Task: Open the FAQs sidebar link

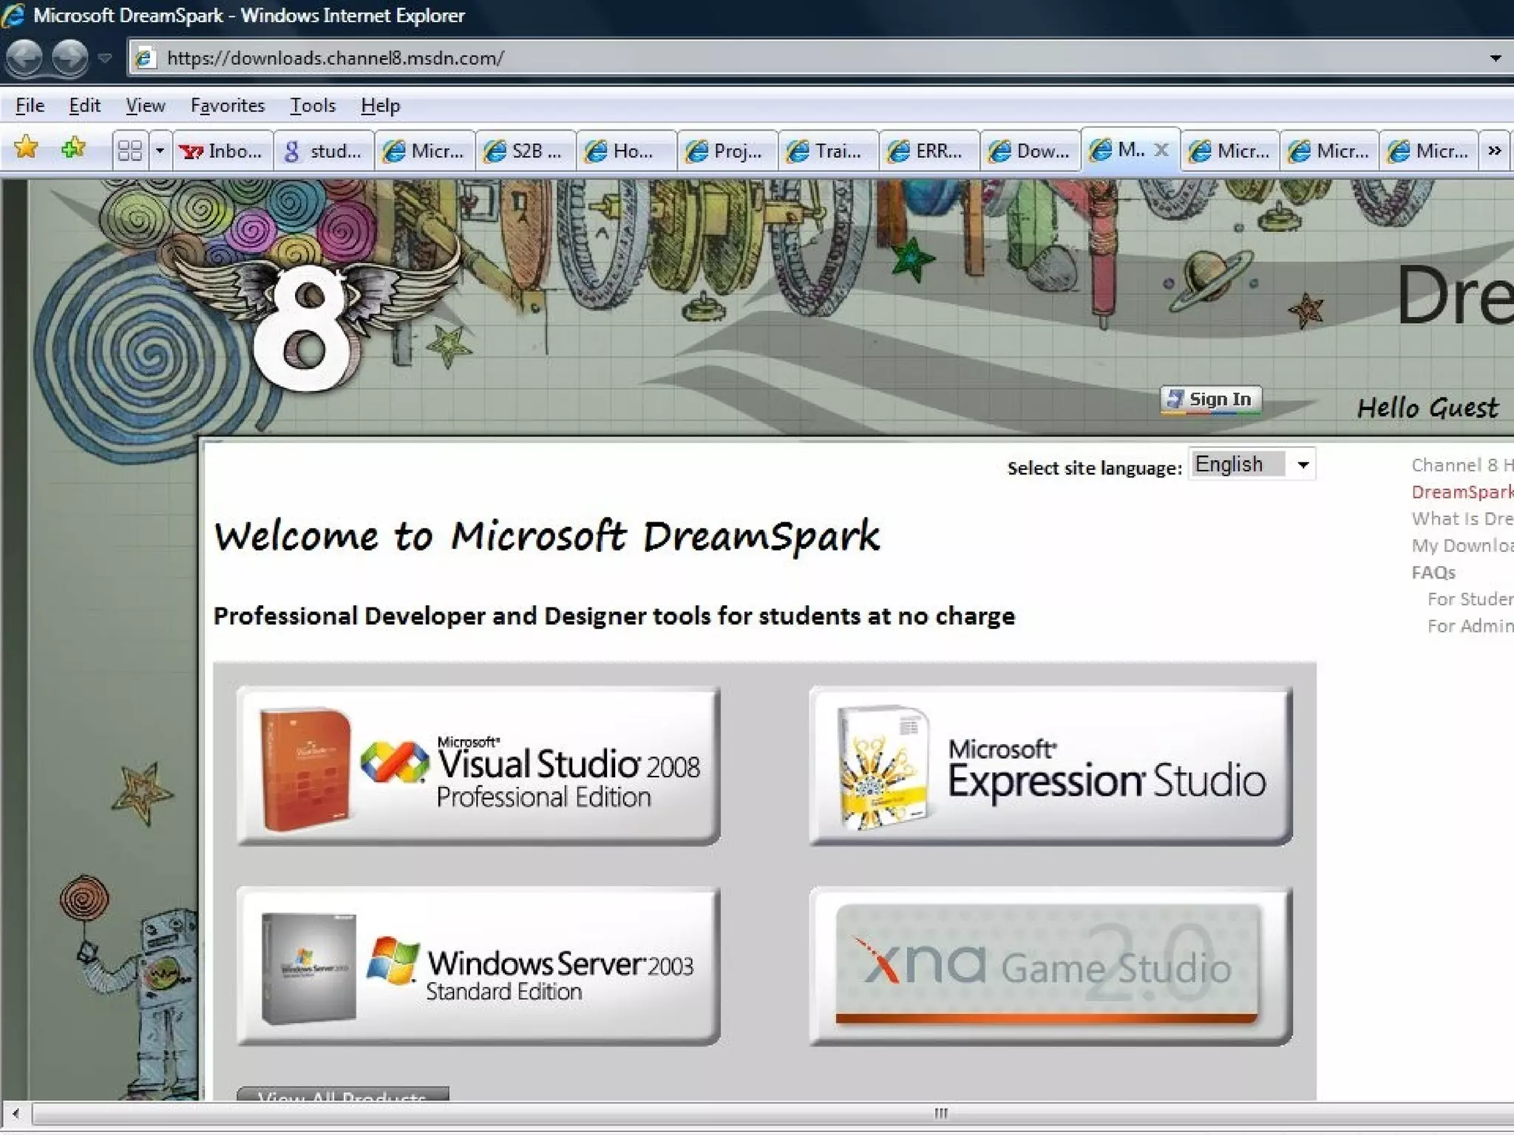Action: coord(1433,573)
